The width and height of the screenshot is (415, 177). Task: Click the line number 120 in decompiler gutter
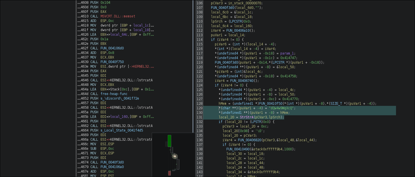[x=199, y=67]
